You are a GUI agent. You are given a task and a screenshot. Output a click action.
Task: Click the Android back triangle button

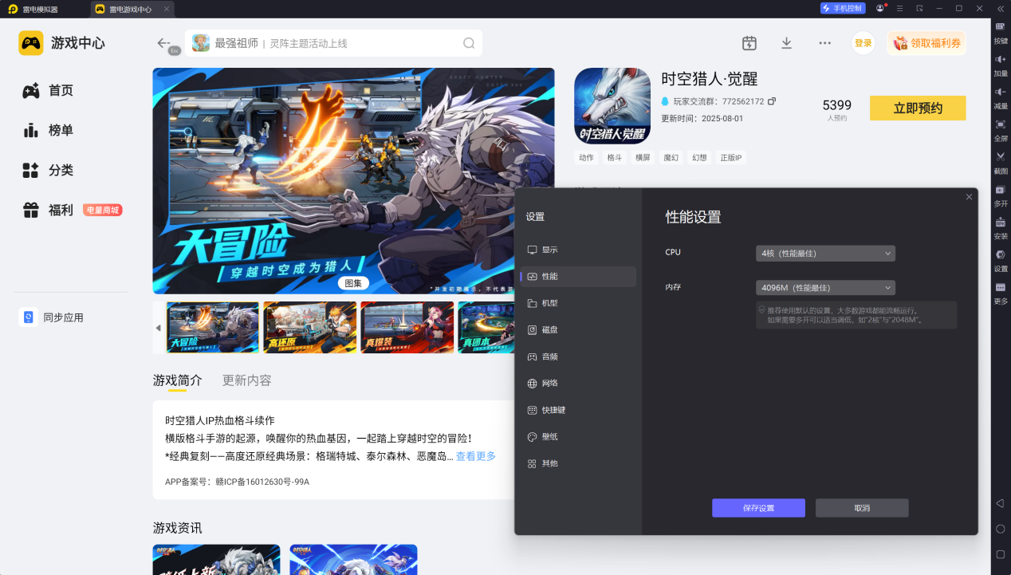pos(1001,503)
